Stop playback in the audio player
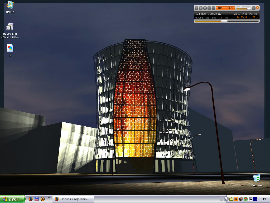Viewport: 270px width, 203px height. [205, 8]
